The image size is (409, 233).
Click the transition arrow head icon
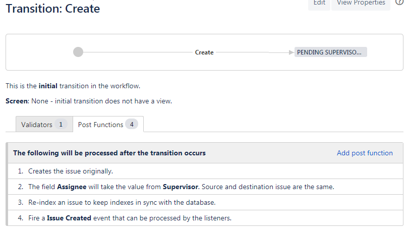pos(291,52)
